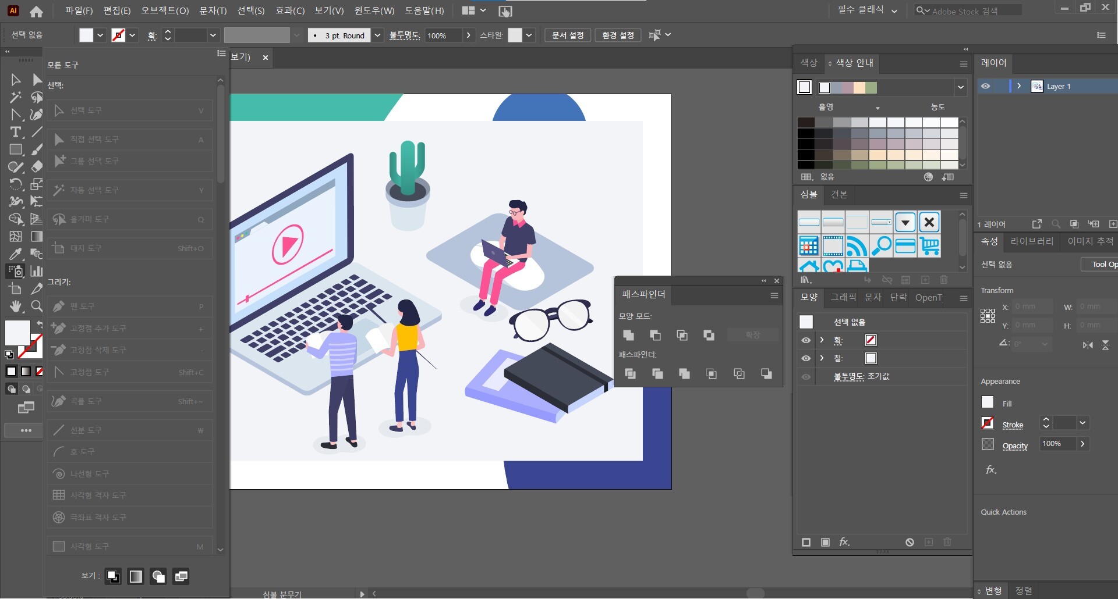Expand the Layer 1 disclosure arrow

tap(1019, 86)
